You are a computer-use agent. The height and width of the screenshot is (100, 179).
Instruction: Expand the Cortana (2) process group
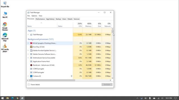28,76
